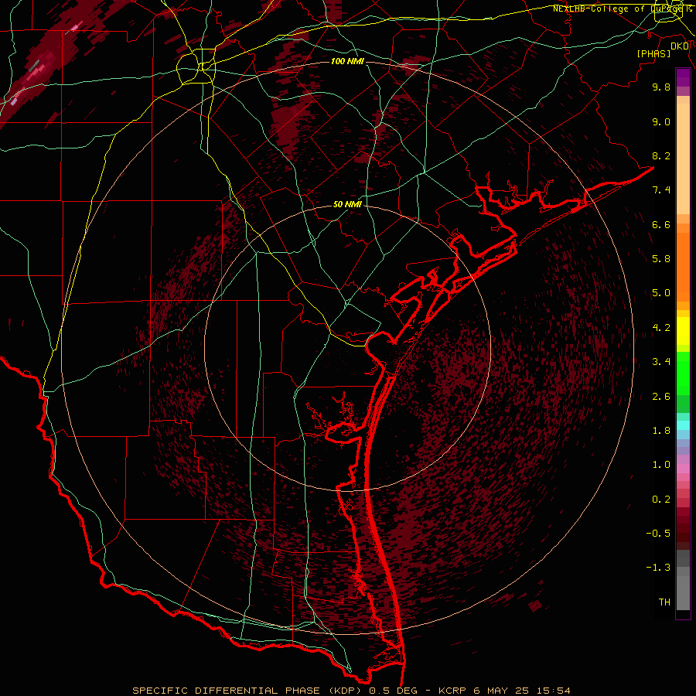Click the [PHAS] legend unit label

coord(653,53)
